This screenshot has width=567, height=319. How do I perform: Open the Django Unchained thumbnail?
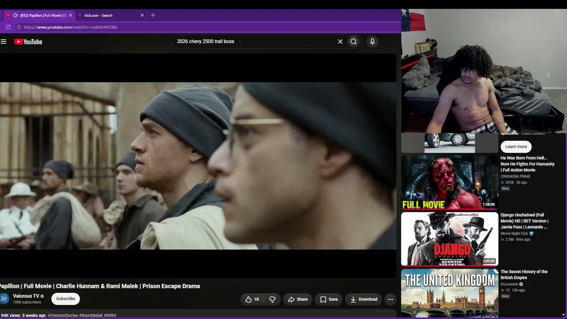click(450, 239)
